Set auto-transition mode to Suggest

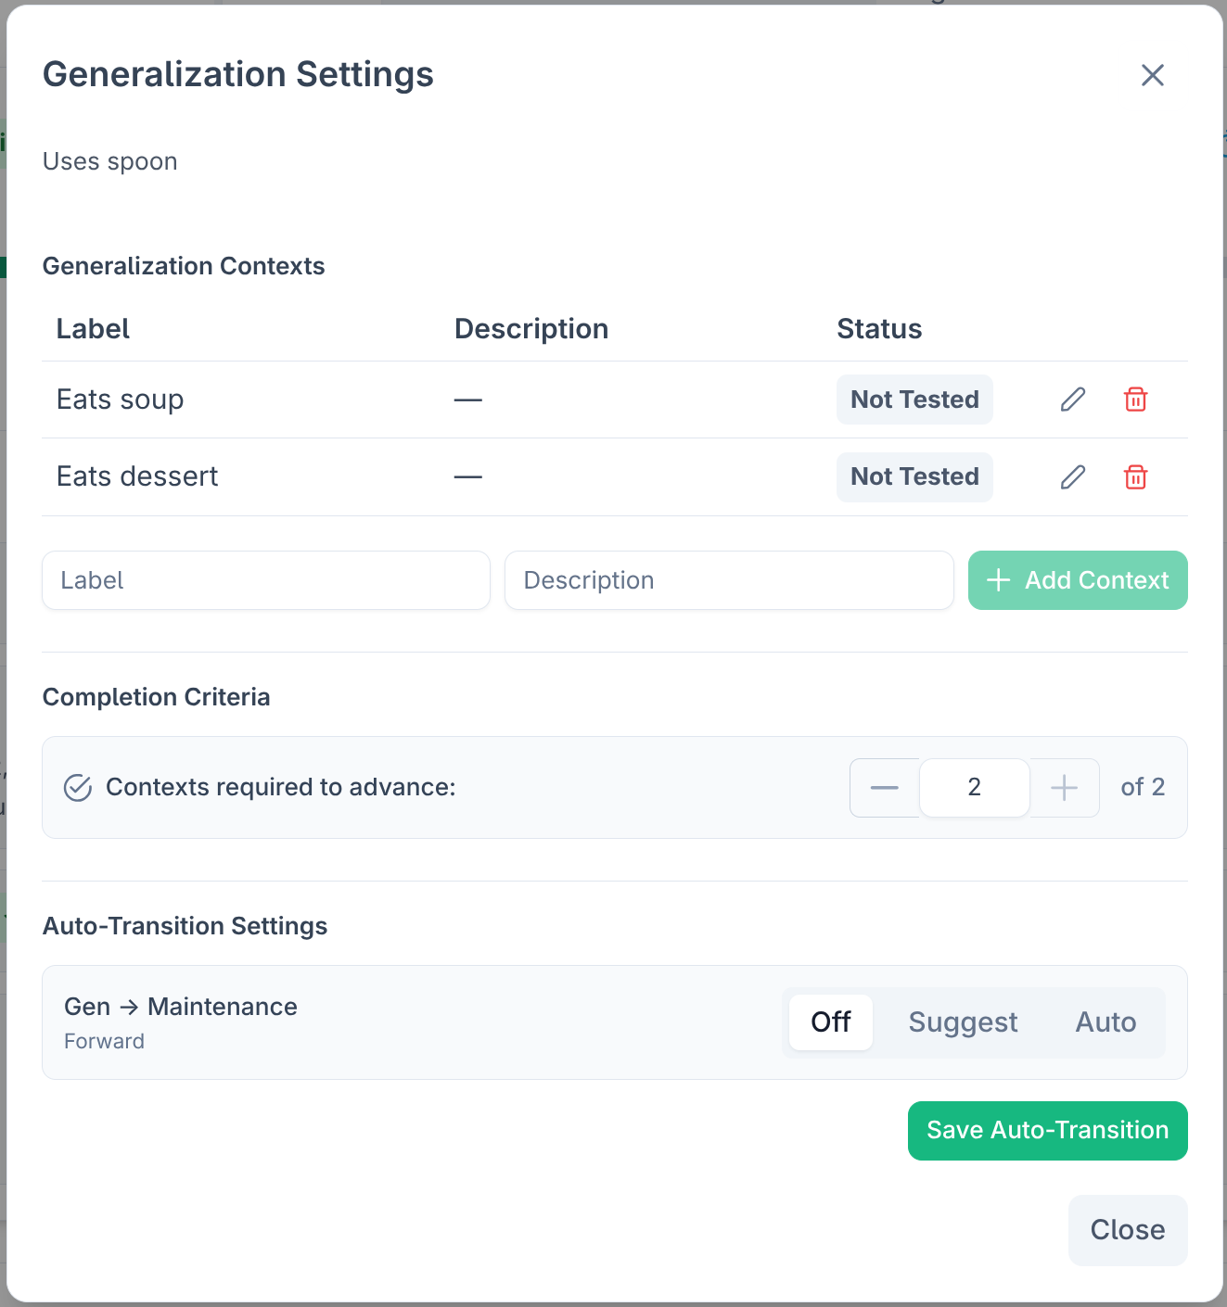963,1021
